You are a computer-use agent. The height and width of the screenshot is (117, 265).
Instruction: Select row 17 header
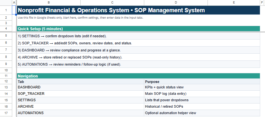pos(6,113)
